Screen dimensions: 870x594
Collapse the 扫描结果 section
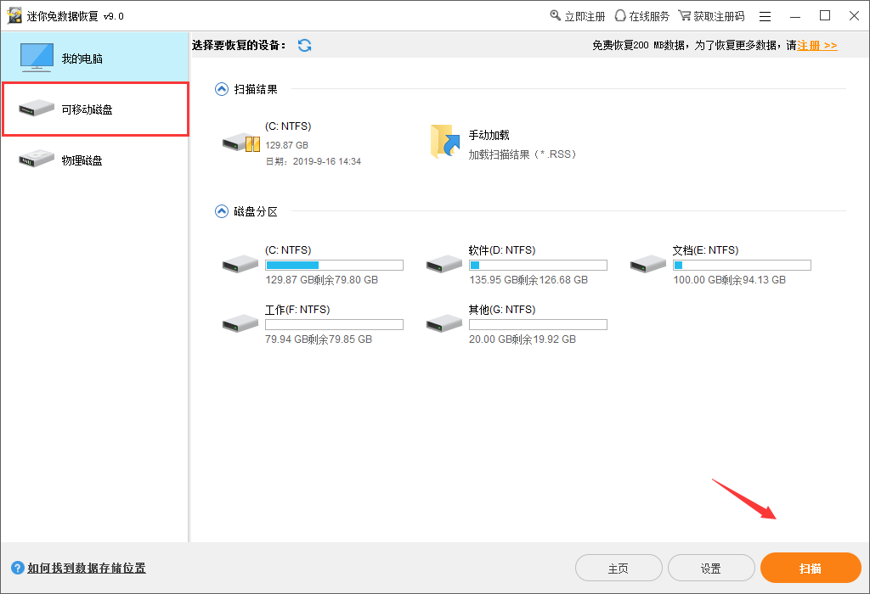point(222,89)
